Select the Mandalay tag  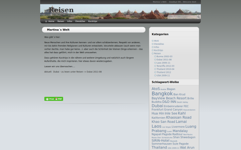(x=180, y=131)
